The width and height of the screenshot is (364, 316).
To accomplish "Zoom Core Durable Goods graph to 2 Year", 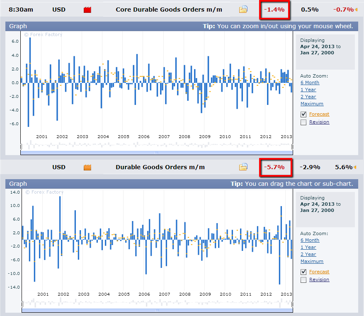I will [x=308, y=97].
